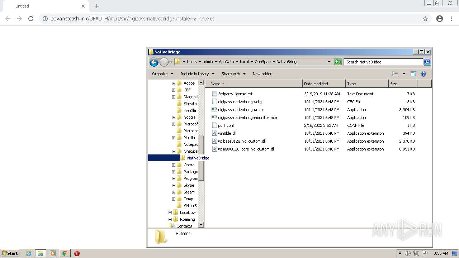Screen dimensions: 459x258
Task: Click scroll down arrow in folder tree
Action: 201,225
